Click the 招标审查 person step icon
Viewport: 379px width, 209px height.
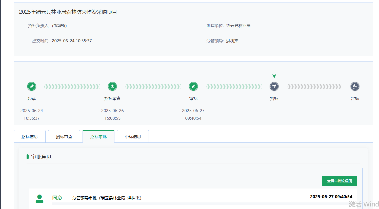coord(112,87)
